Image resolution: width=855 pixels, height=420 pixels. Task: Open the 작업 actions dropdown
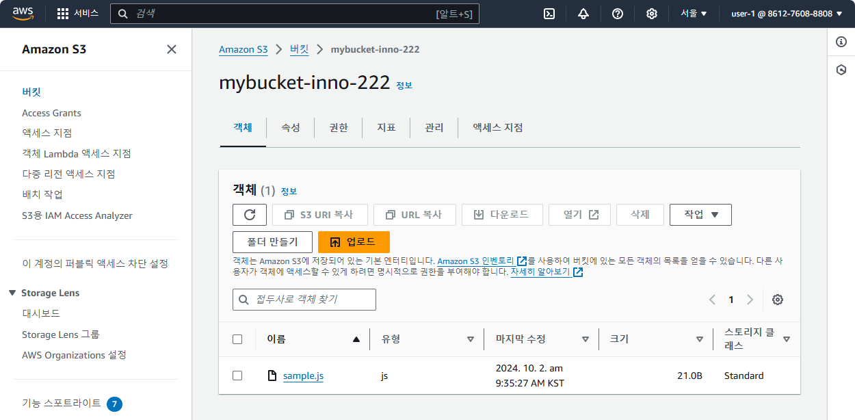pyautogui.click(x=700, y=215)
